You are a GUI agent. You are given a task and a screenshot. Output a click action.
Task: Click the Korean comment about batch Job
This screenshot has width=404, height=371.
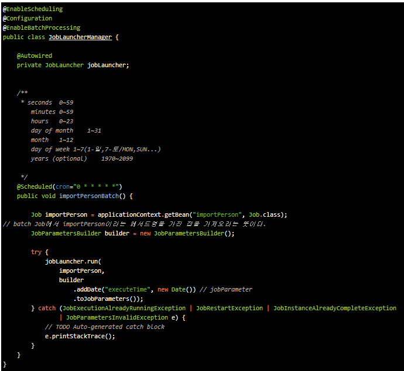(x=135, y=224)
